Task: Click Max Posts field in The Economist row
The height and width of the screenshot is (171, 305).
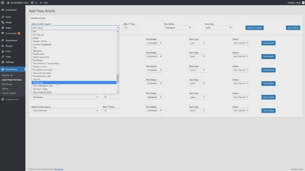Action: (x=111, y=110)
